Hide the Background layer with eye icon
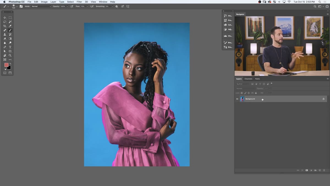Image resolution: width=330 pixels, height=186 pixels. pyautogui.click(x=237, y=99)
